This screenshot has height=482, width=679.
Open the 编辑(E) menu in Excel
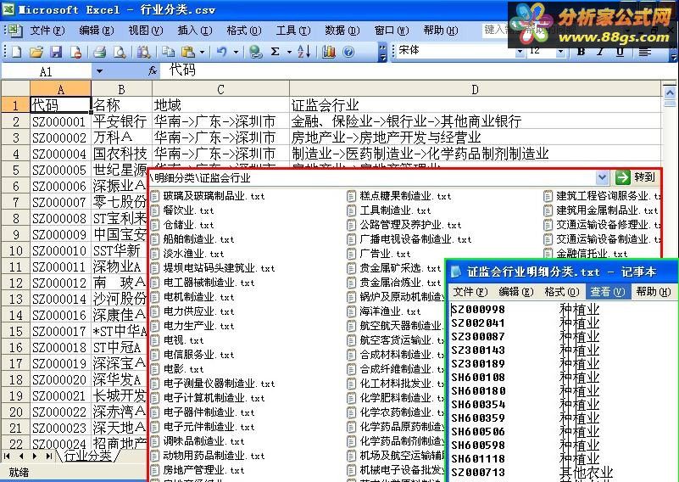(96, 31)
